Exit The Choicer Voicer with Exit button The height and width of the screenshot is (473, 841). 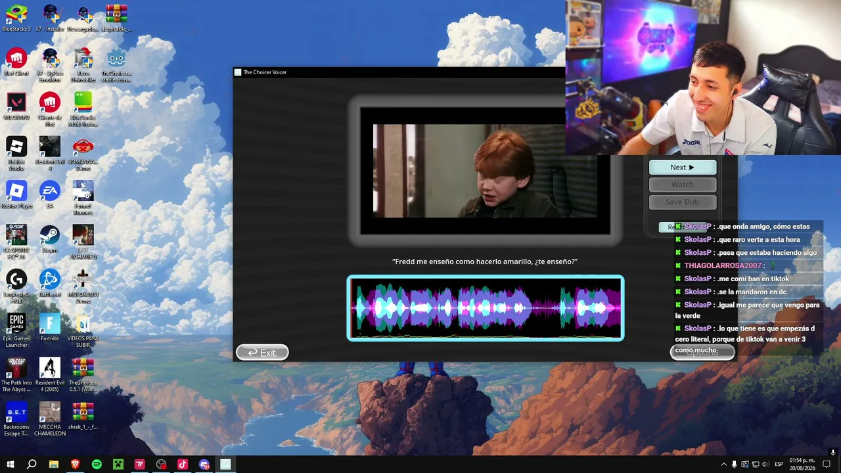(262, 353)
